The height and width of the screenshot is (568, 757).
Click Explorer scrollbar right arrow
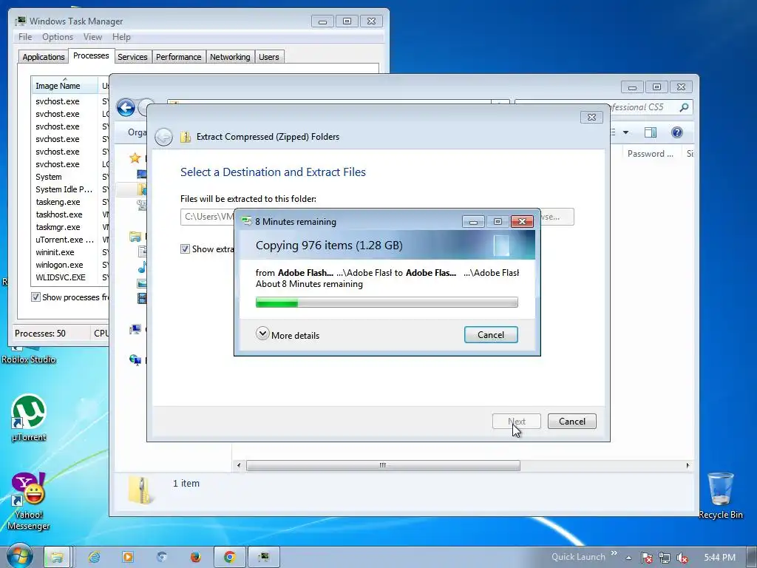click(688, 465)
